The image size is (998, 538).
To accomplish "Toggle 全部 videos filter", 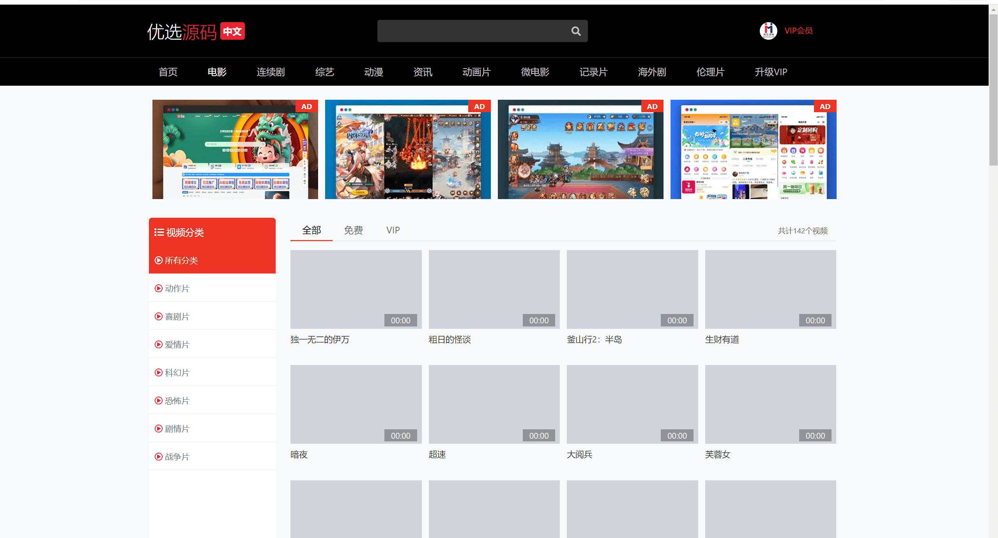I will tap(311, 230).
